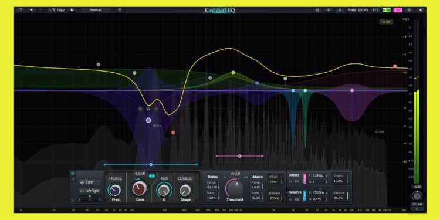Open the Left Right channel mode dropdown
This screenshot has width=440, height=220.
tap(90, 191)
